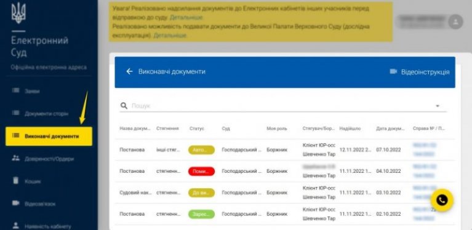Open the user profile avatar icon
Image resolution: width=472 pixels, height=230 pixels.
pyautogui.click(x=455, y=22)
